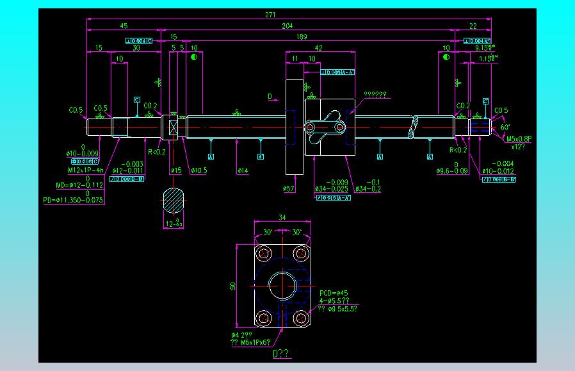Select the PCD=ø45 annotation
Image resolution: width=575 pixels, height=371 pixels.
(334, 293)
